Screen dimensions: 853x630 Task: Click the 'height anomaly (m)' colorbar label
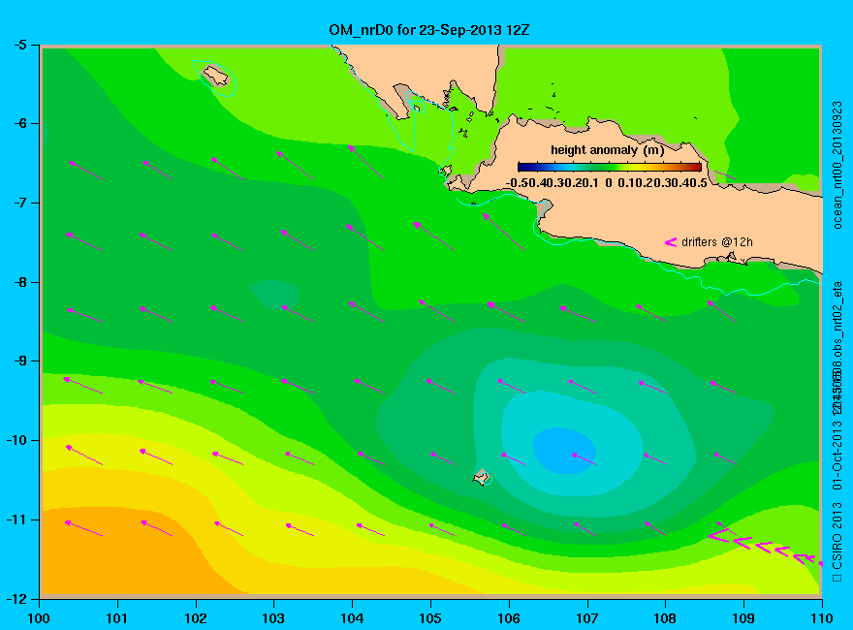click(607, 150)
